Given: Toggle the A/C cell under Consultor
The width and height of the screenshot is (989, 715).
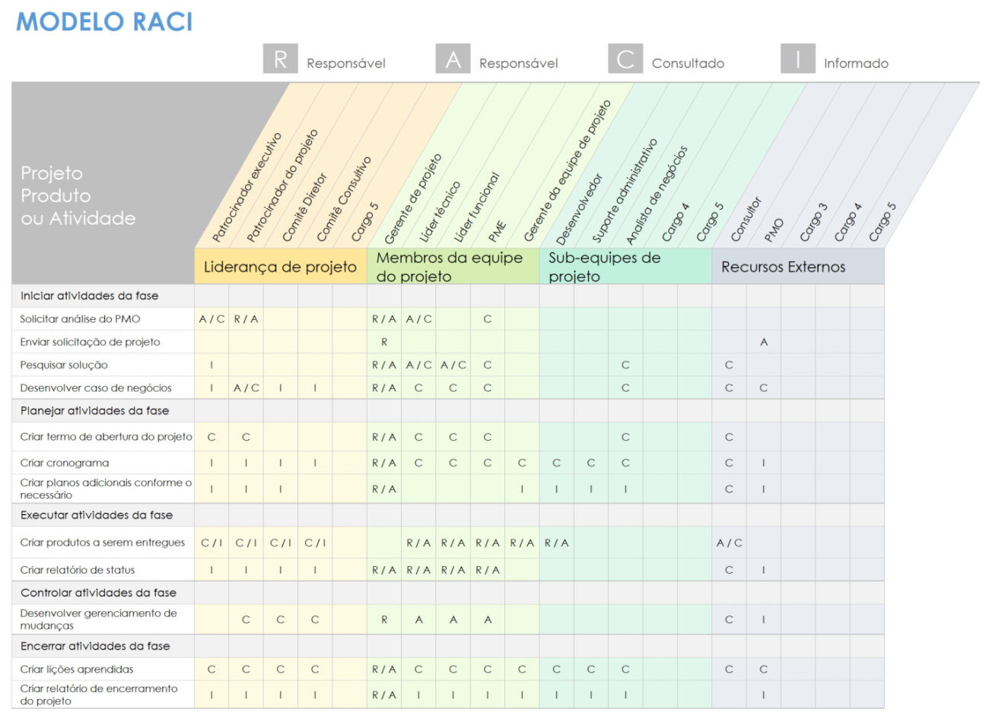Looking at the screenshot, I should 728,543.
